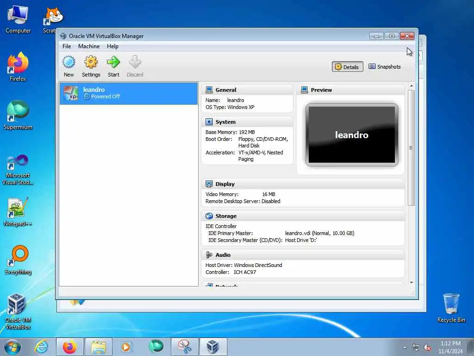
Task: Select Microsoft Visual Studio desktop shortcut
Action: point(18,170)
